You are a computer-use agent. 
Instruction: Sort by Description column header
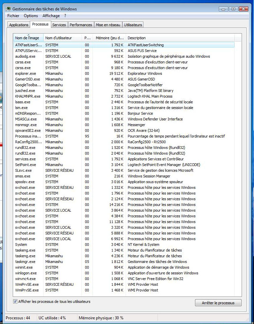(x=180, y=38)
